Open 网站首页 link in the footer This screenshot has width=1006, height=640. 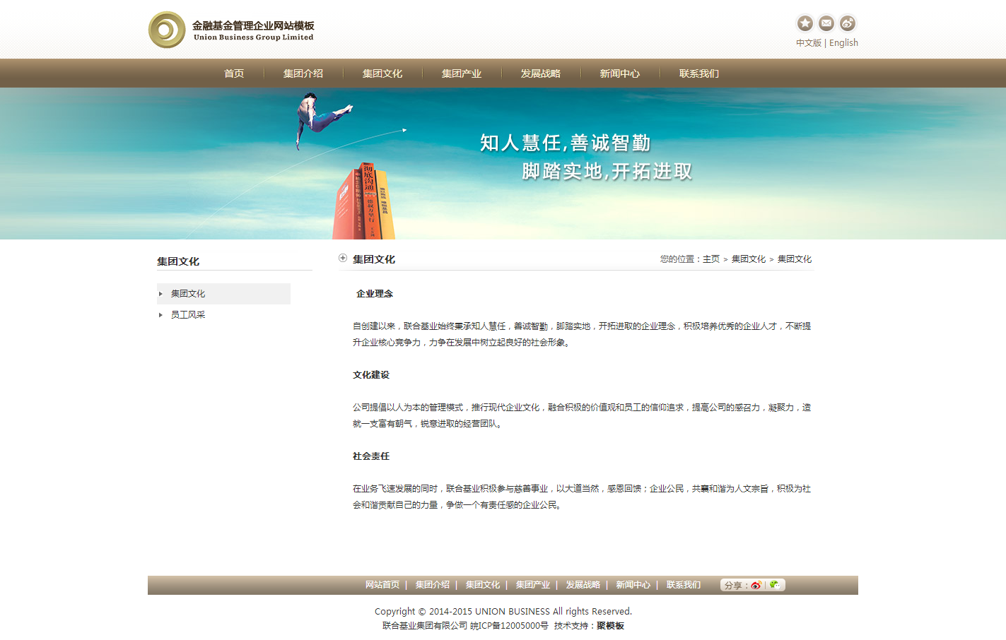click(x=382, y=585)
